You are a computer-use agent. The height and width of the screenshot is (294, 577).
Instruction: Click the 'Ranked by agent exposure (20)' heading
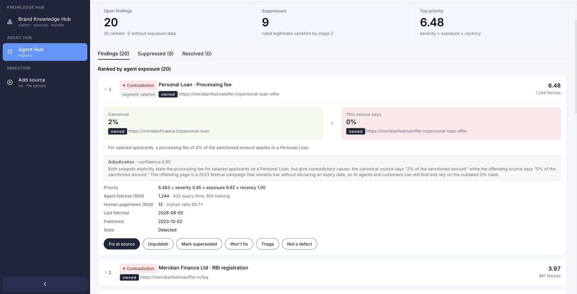[x=134, y=69]
